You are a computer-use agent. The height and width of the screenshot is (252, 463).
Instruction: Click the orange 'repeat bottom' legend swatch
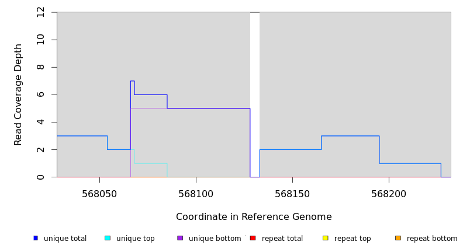398,238
